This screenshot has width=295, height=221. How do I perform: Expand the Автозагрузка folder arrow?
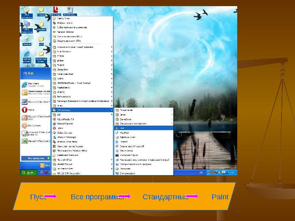tap(112, 97)
